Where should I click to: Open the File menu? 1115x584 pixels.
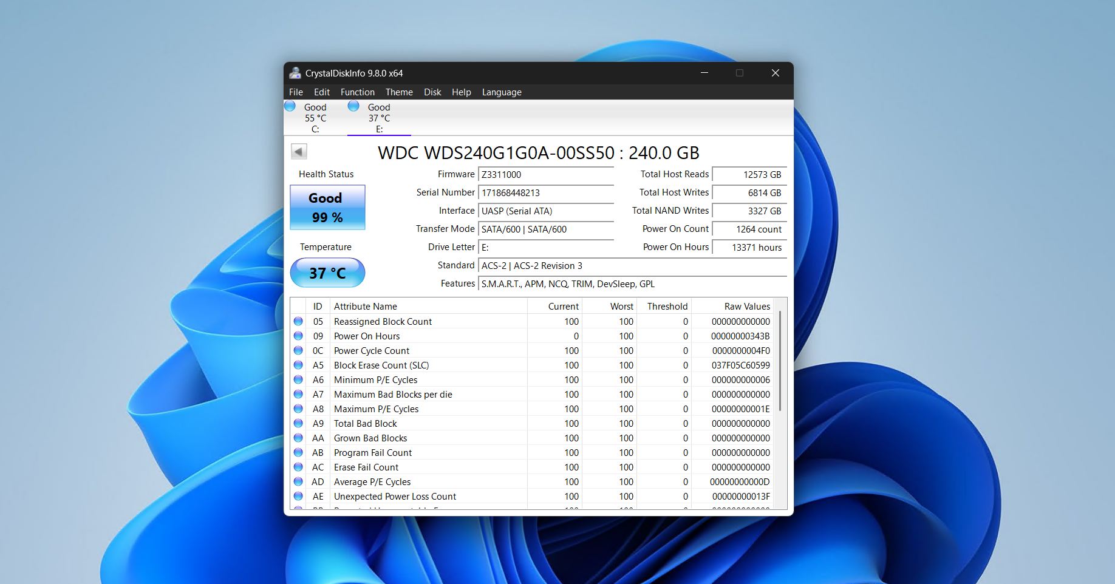pyautogui.click(x=296, y=92)
